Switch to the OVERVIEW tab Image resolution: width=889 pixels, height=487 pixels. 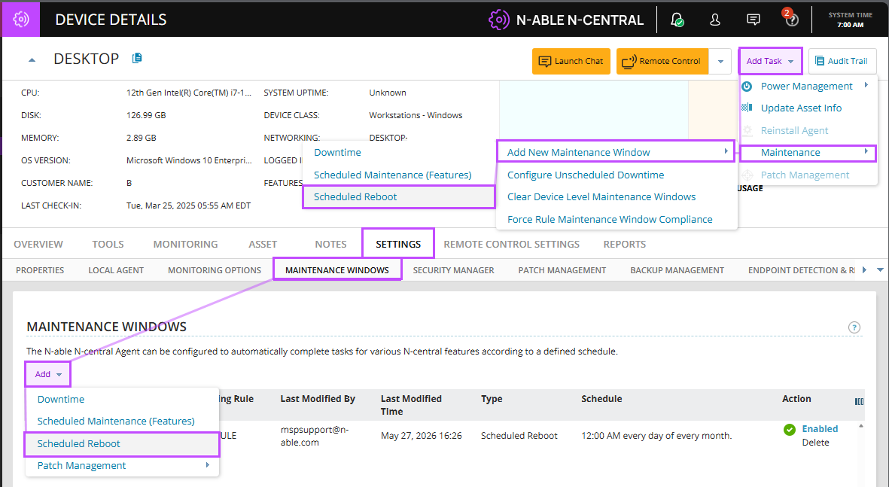(38, 245)
